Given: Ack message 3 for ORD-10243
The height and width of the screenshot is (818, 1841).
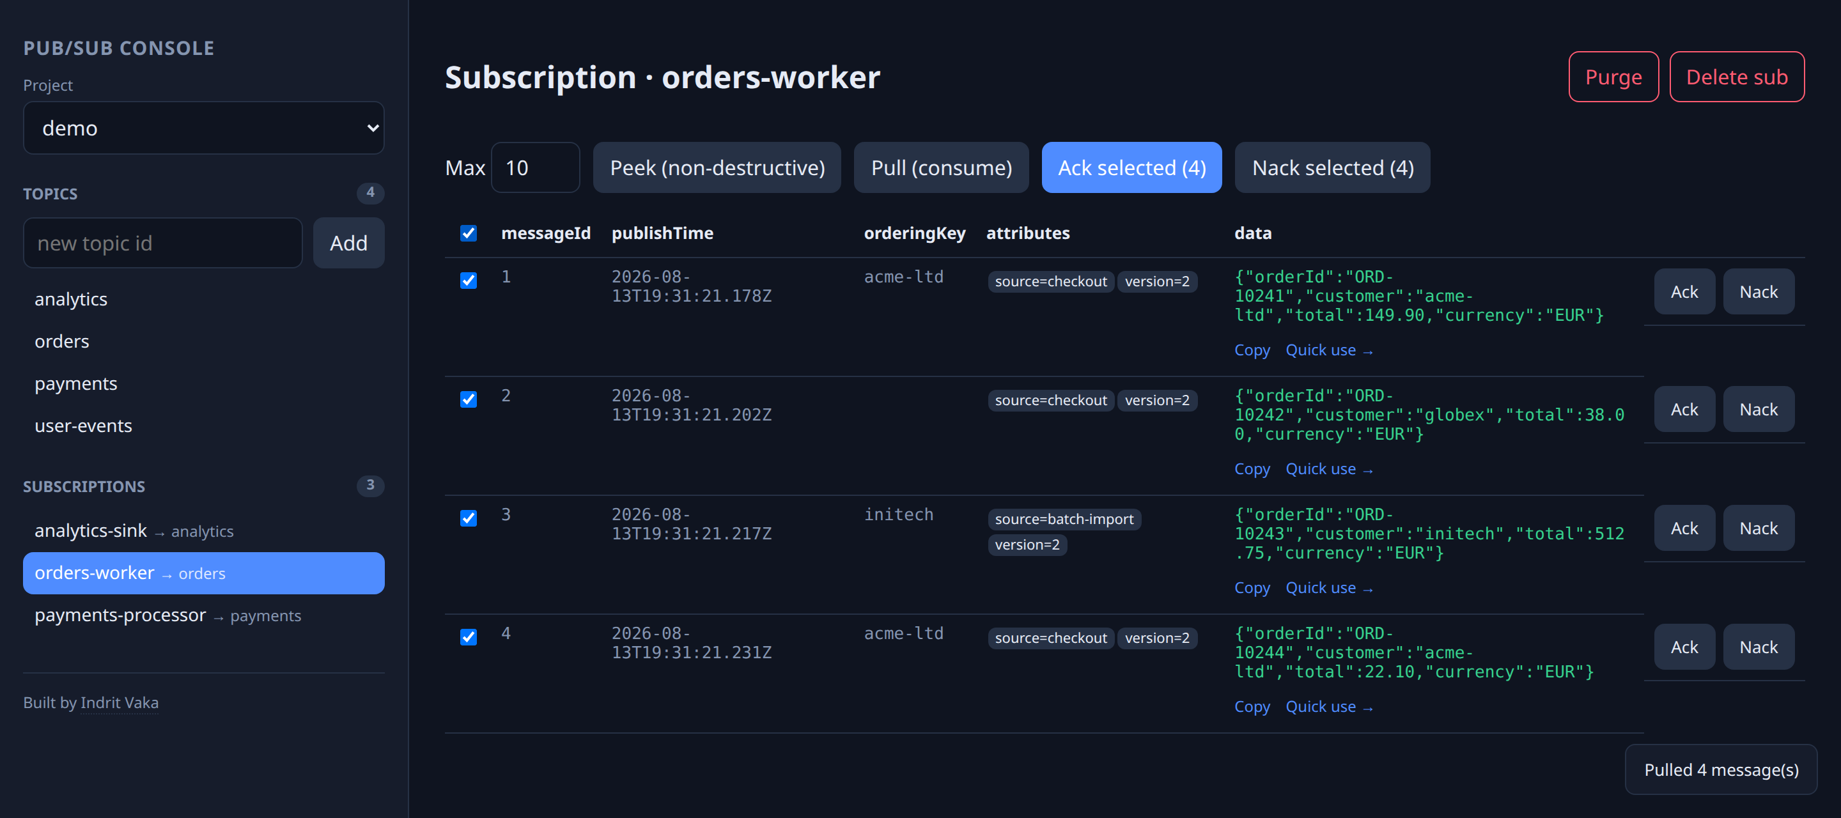Looking at the screenshot, I should tap(1684, 528).
